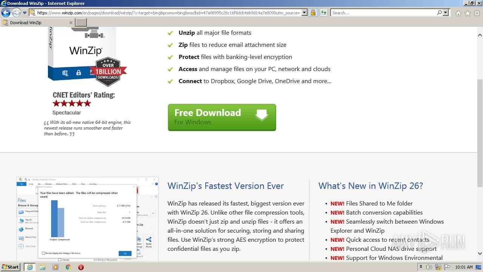Screen dimensions: 483x272
Task: Click the 10:01 AM system clock
Action: point(464,267)
